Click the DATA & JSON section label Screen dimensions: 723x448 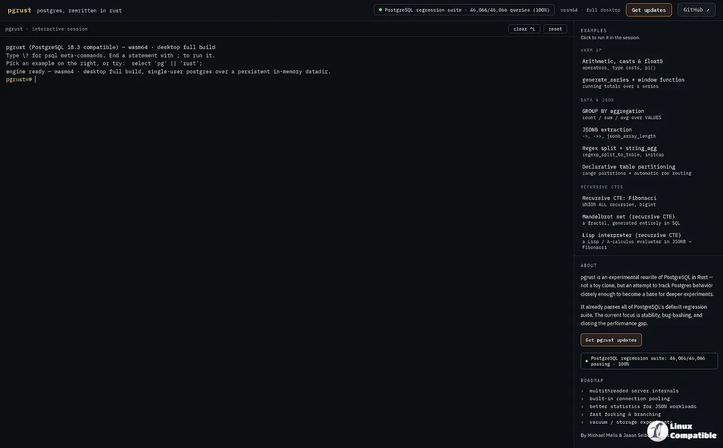(x=597, y=100)
